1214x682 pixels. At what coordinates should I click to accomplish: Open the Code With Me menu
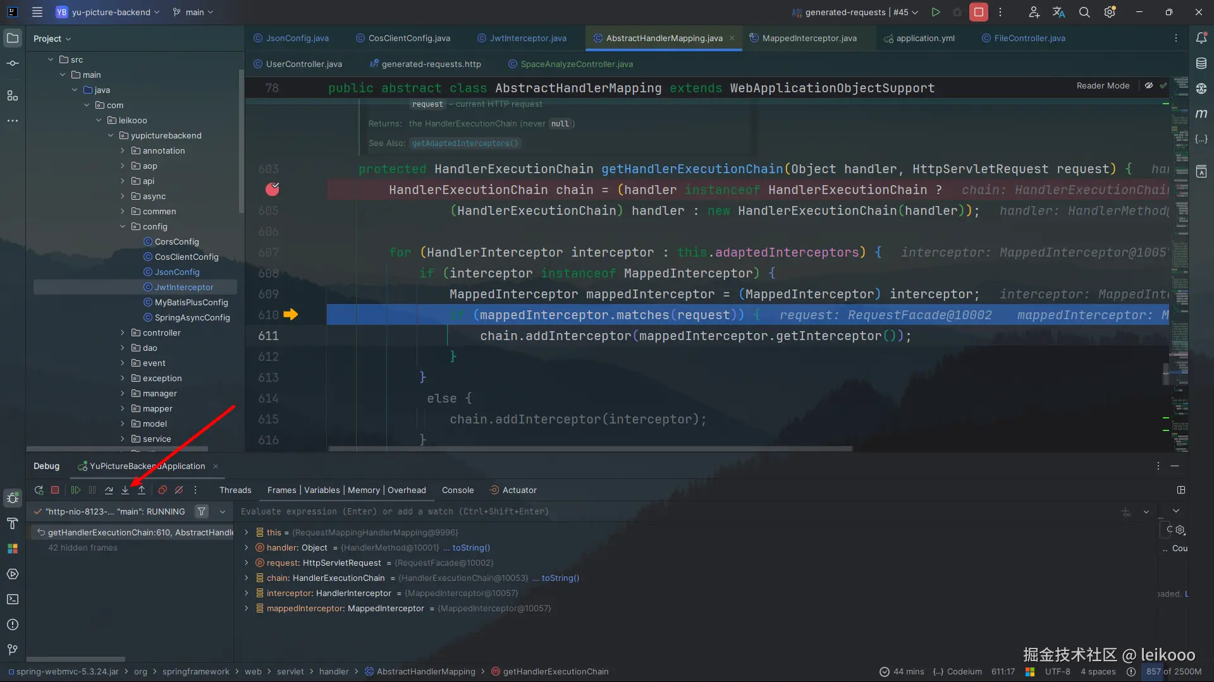tap(1034, 12)
